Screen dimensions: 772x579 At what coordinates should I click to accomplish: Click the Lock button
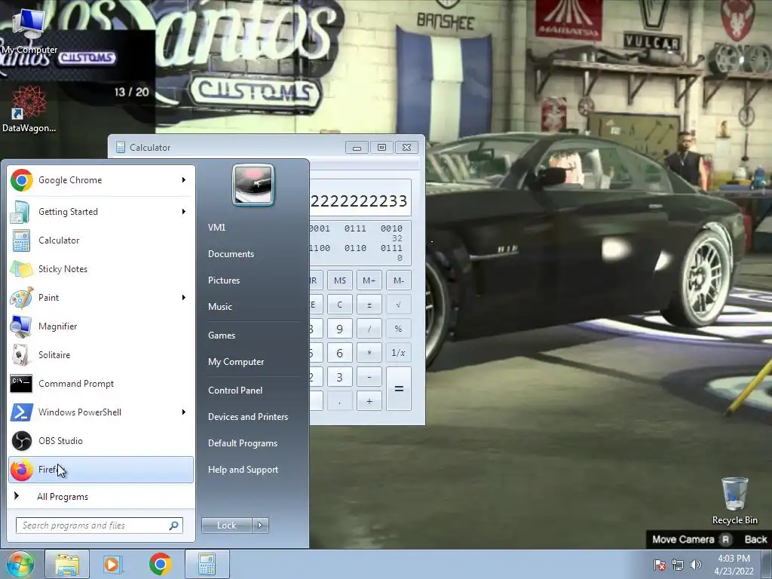[x=227, y=525]
